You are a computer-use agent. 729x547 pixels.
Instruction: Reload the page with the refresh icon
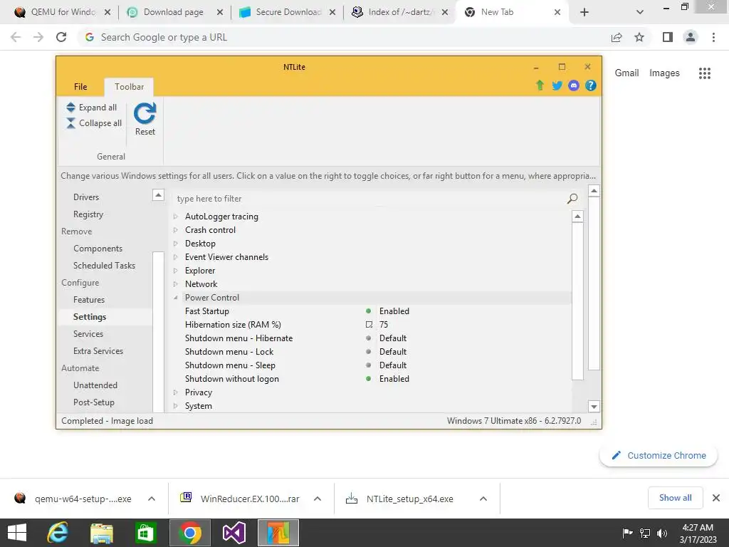[61, 37]
